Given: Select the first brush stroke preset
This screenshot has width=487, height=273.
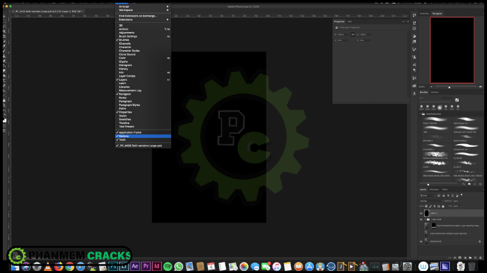Looking at the screenshot, I should coord(436,119).
